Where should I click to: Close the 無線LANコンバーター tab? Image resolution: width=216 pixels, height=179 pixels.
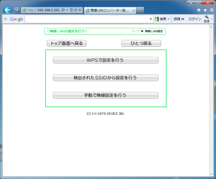pos(133,10)
